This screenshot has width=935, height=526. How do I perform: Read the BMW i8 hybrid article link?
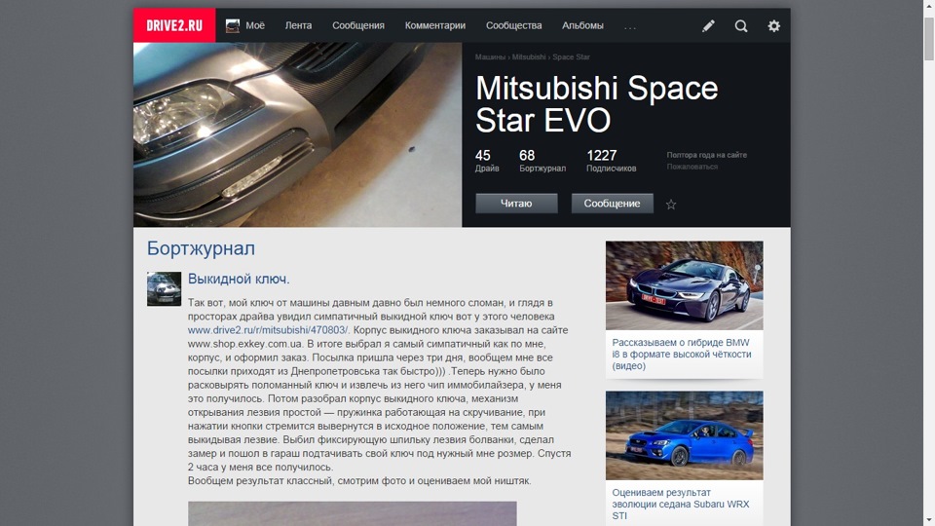(x=681, y=355)
